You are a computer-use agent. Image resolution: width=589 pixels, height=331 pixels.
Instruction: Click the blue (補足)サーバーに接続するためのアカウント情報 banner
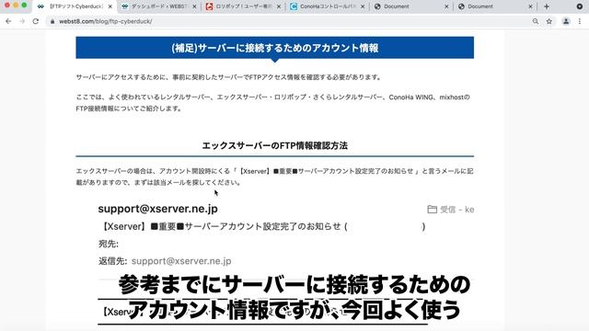[274, 48]
